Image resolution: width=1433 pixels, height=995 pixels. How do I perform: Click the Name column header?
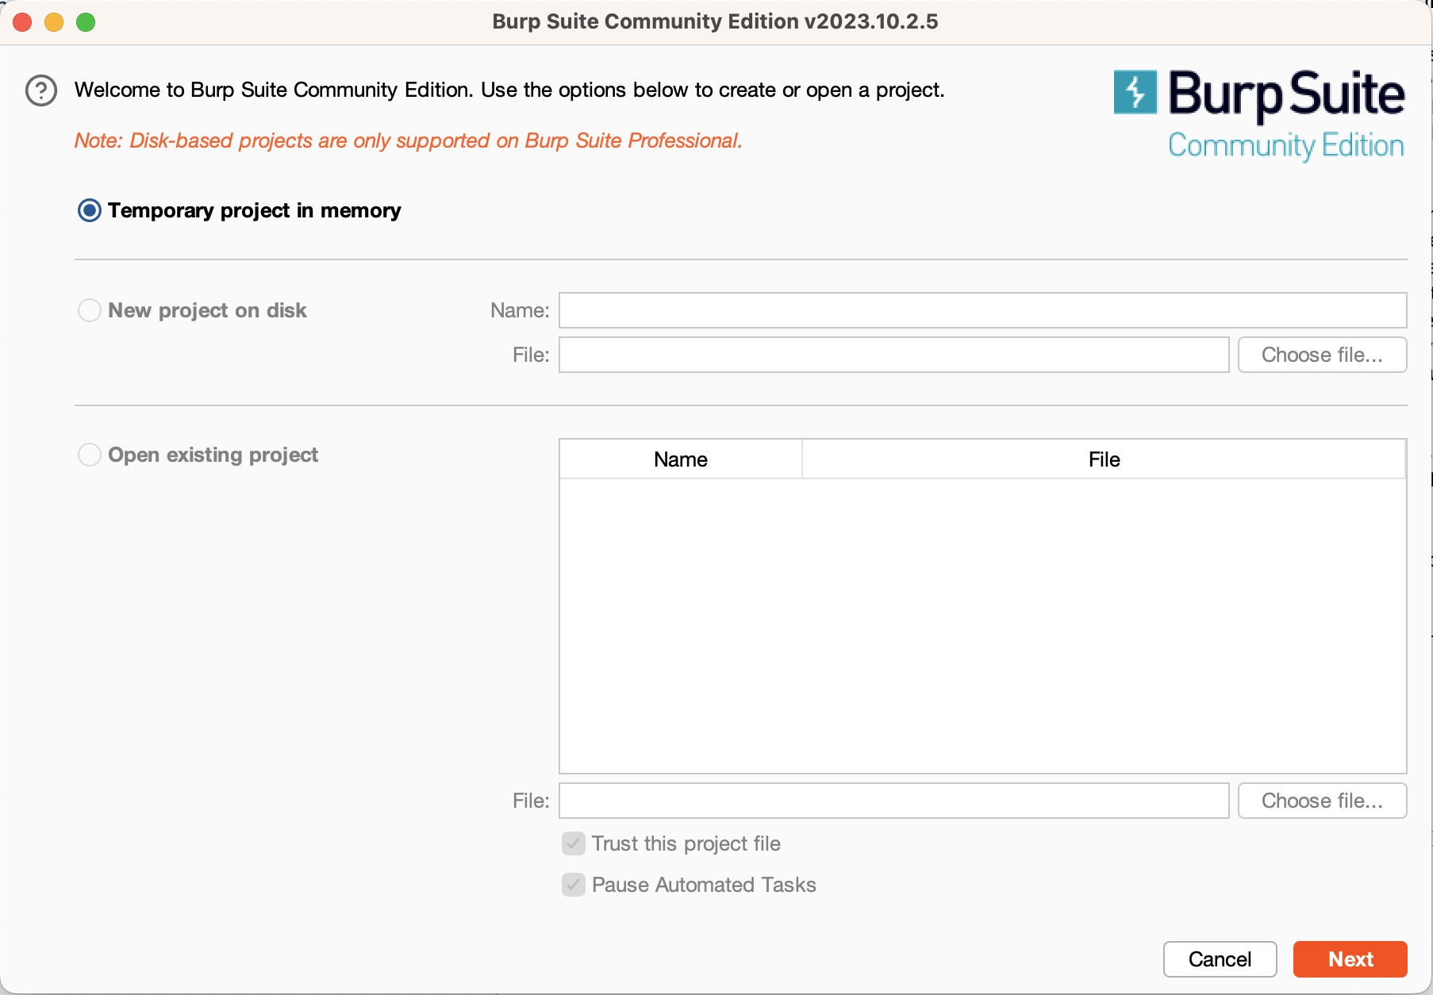[x=680, y=459]
